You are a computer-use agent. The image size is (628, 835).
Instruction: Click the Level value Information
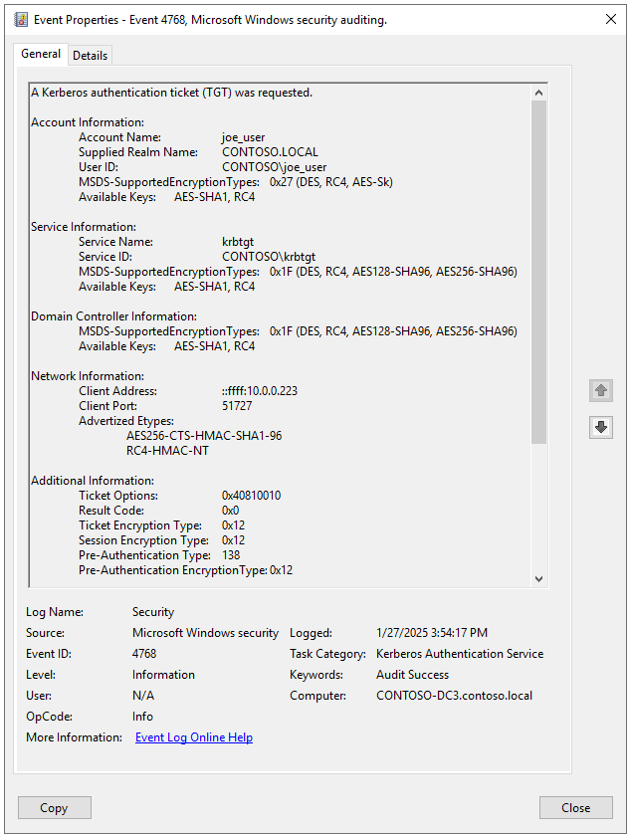(x=163, y=674)
